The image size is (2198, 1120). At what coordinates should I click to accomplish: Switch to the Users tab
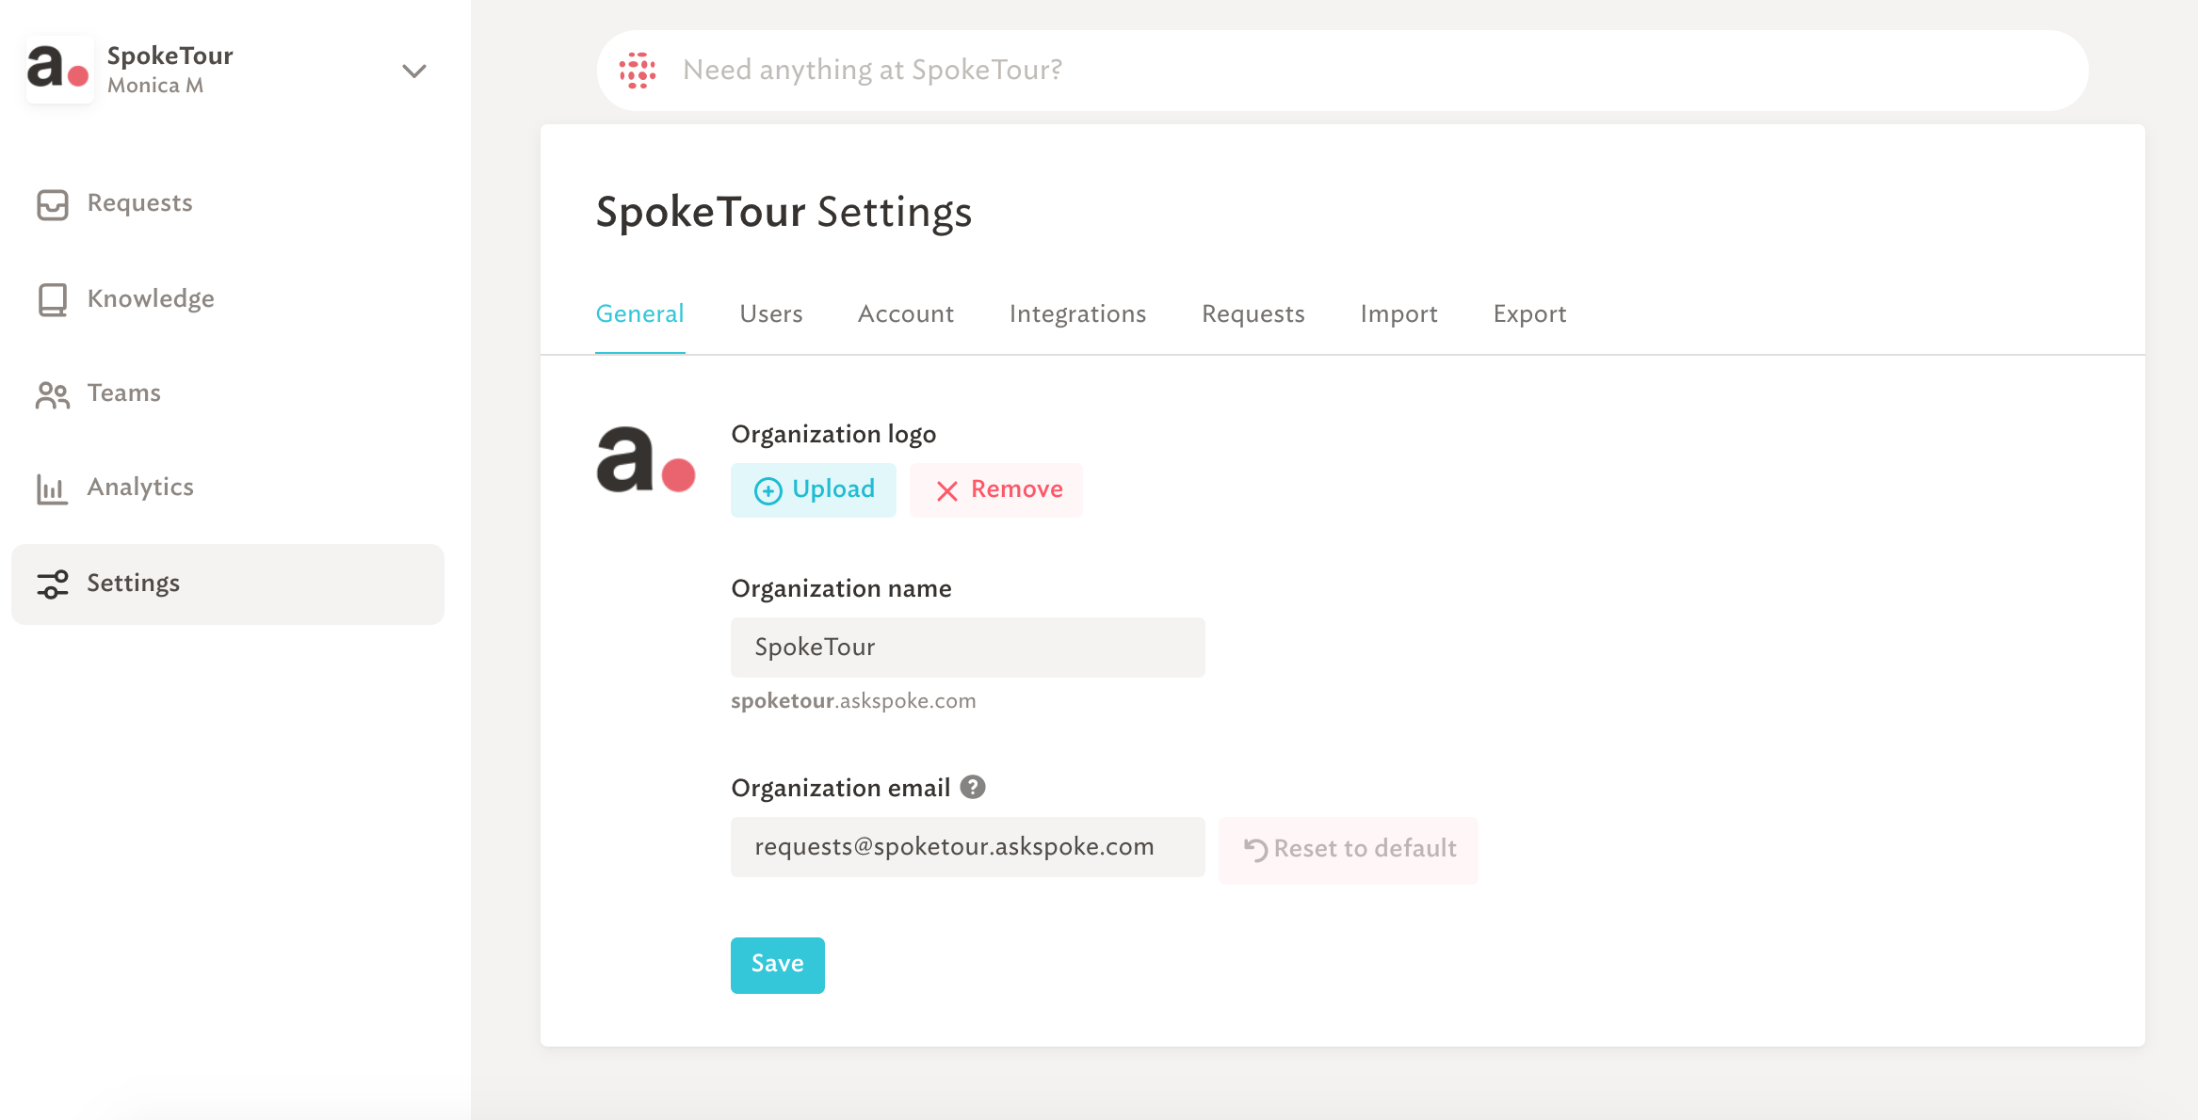[x=771, y=313]
